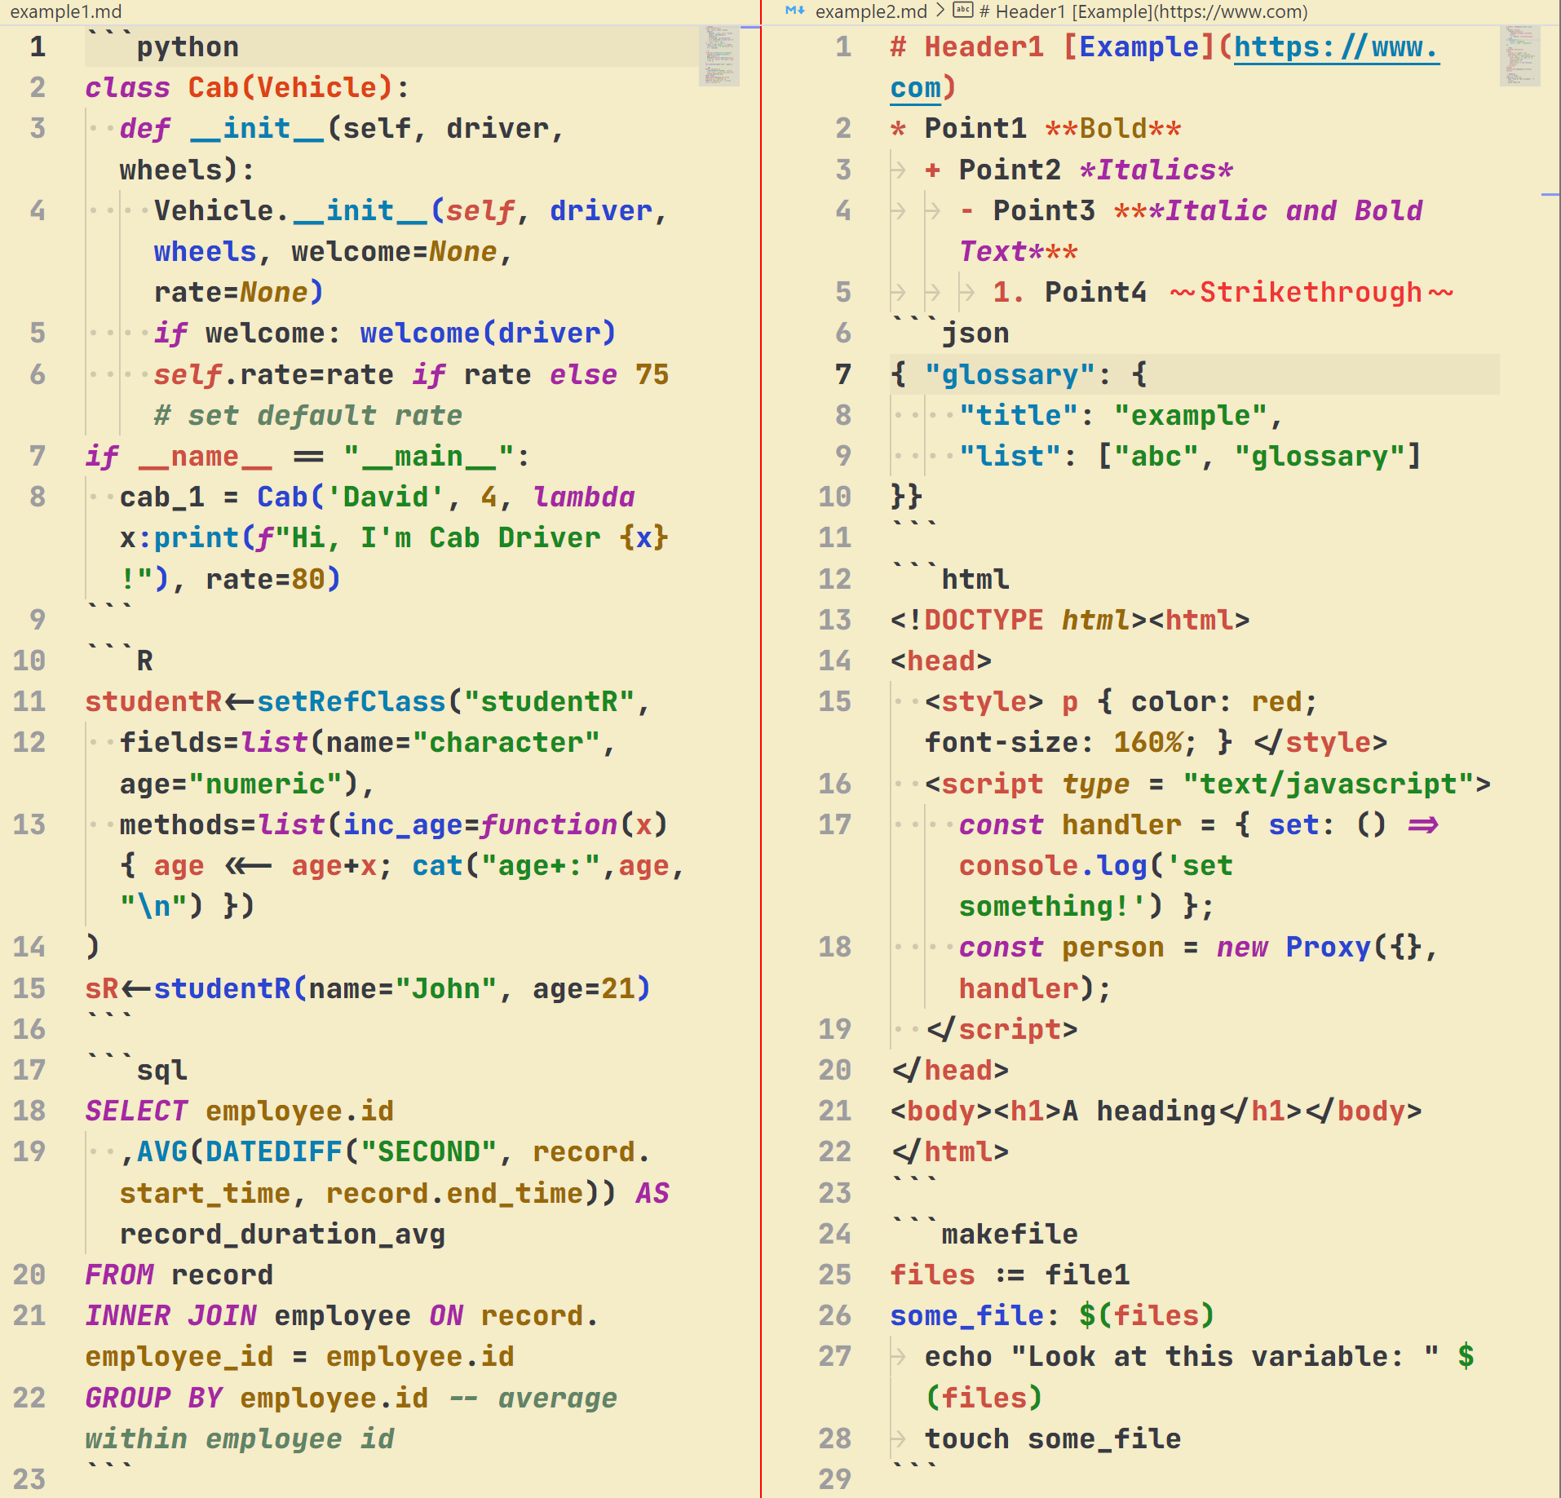Click 'record_duration_avg' alias text
This screenshot has width=1561, height=1498.
pyautogui.click(x=282, y=1234)
